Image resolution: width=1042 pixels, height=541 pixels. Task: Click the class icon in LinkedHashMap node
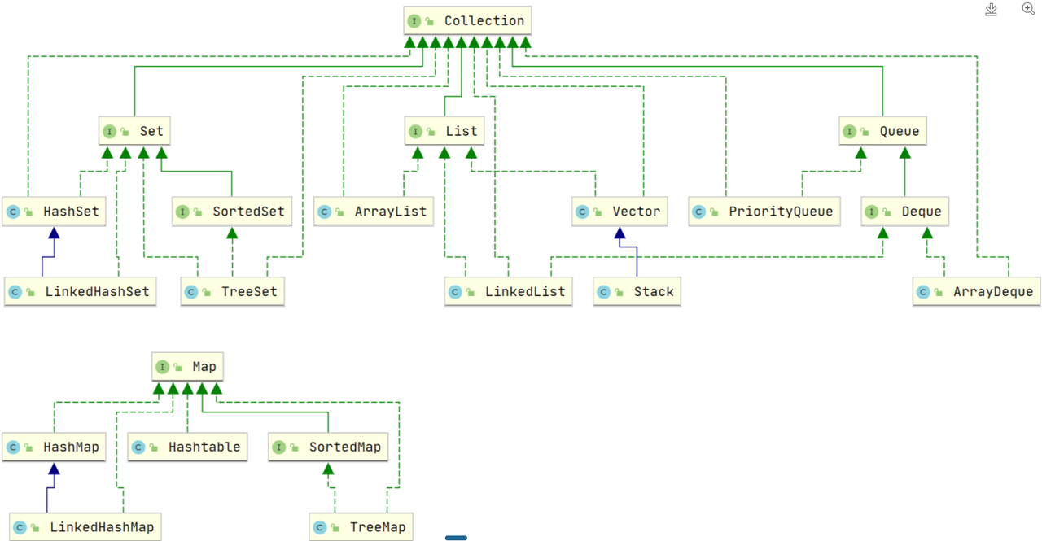click(x=20, y=528)
